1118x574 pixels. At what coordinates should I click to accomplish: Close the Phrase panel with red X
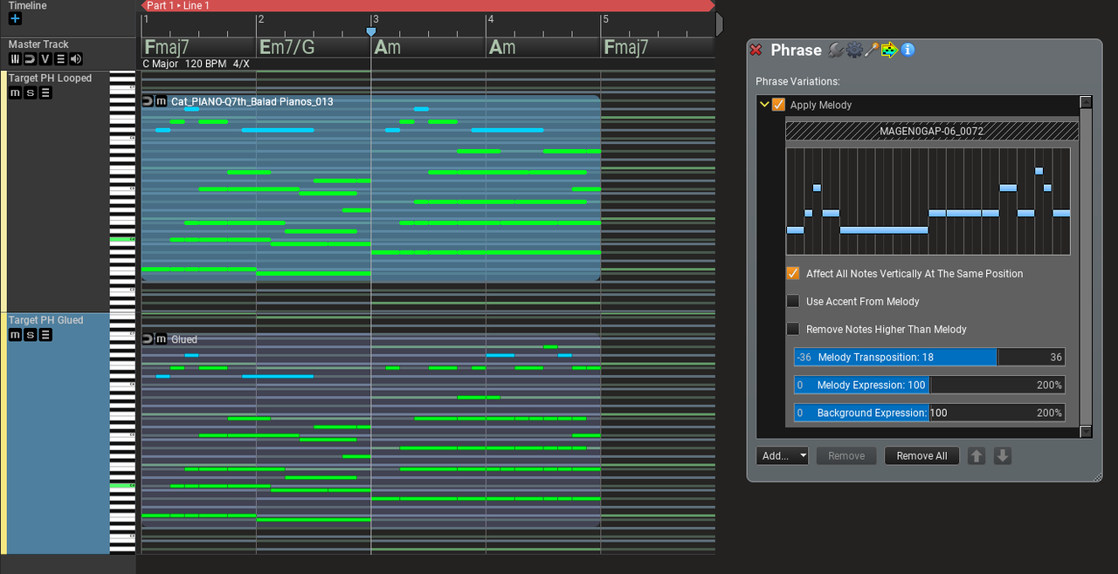(x=756, y=51)
